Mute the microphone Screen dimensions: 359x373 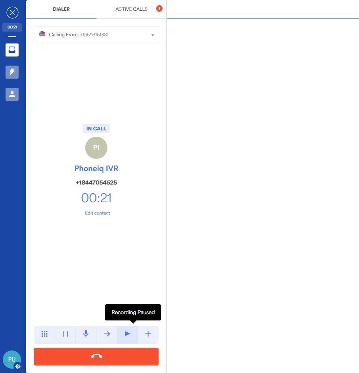click(86, 334)
